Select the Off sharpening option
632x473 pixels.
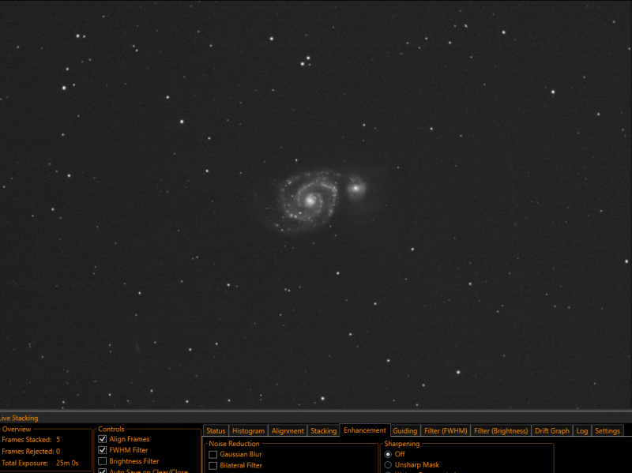coord(388,454)
